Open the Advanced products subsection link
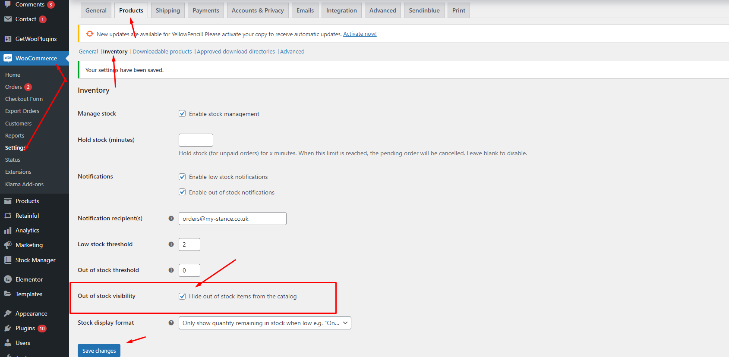 (292, 51)
